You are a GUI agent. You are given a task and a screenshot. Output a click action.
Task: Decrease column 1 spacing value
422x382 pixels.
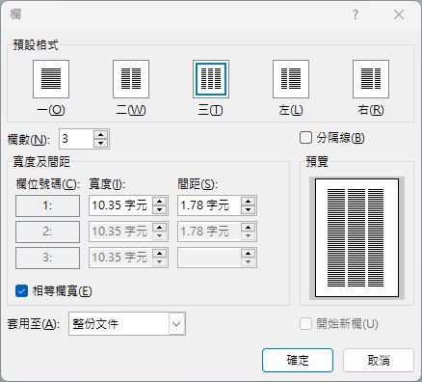pyautogui.click(x=248, y=209)
